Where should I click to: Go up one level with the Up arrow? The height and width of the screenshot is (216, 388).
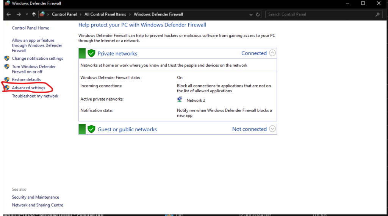click(34, 14)
